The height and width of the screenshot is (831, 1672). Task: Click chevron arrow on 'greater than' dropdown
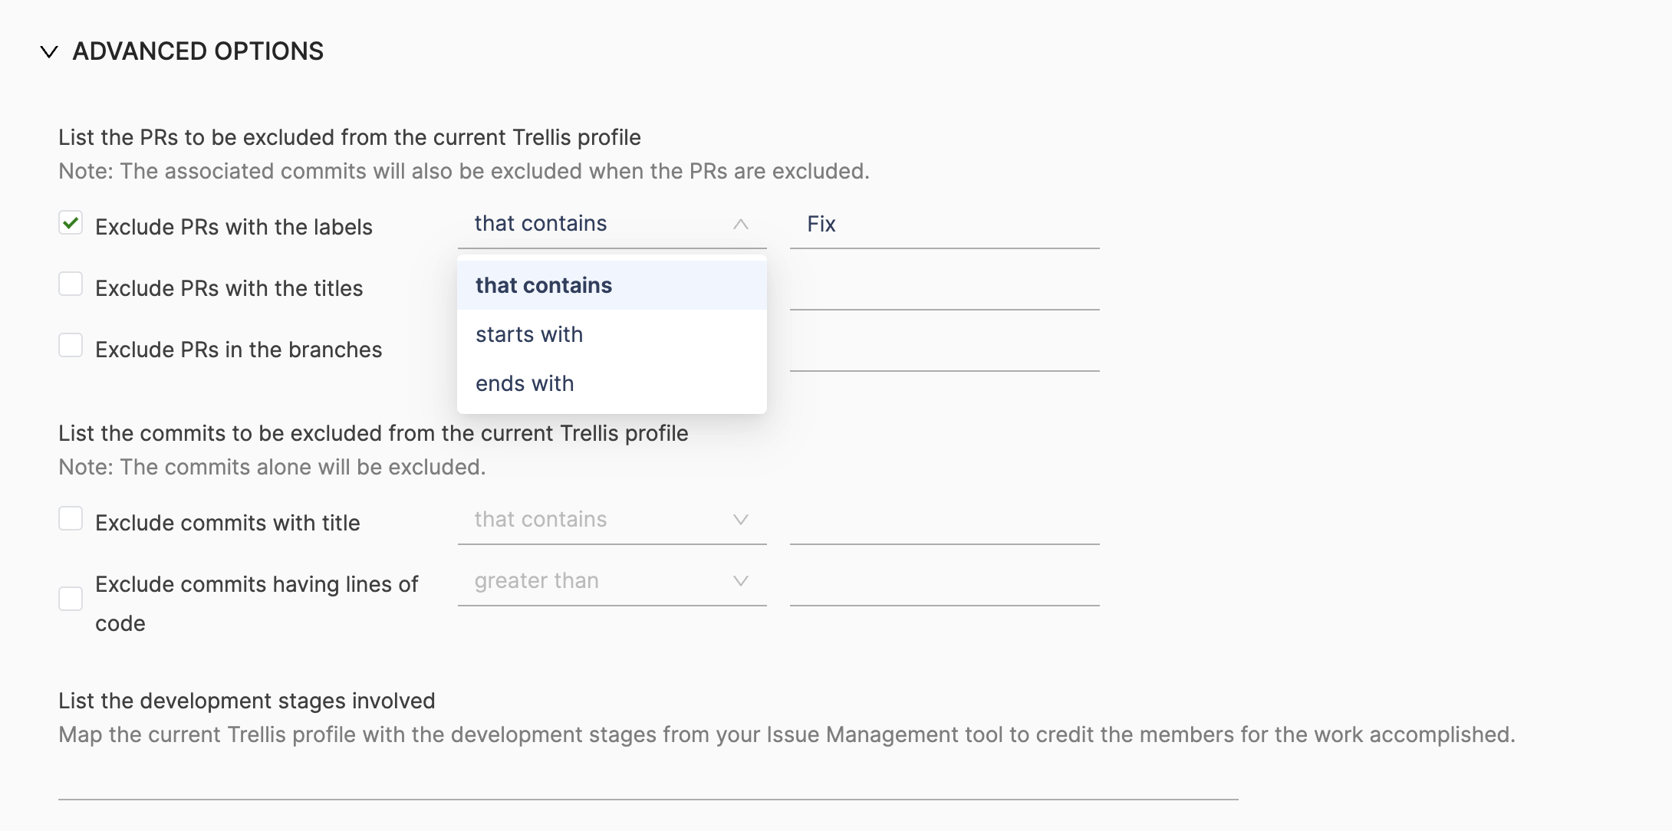pos(740,581)
